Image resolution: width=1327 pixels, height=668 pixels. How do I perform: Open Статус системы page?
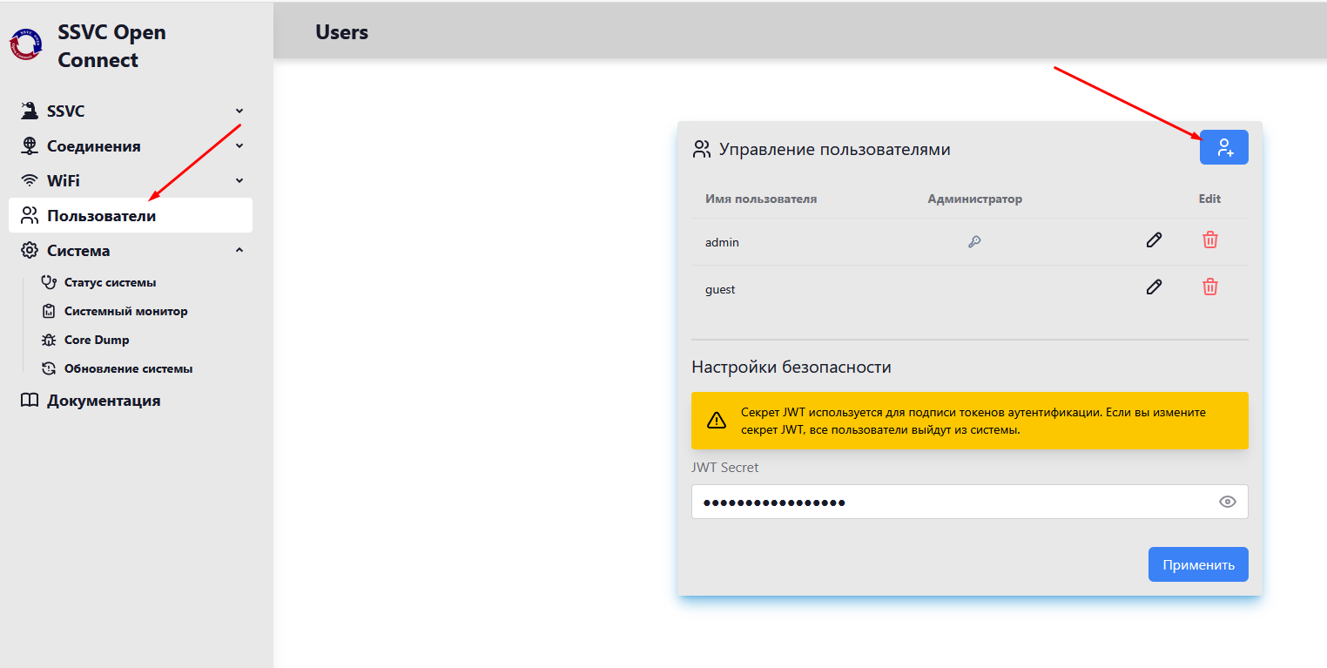pos(110,283)
